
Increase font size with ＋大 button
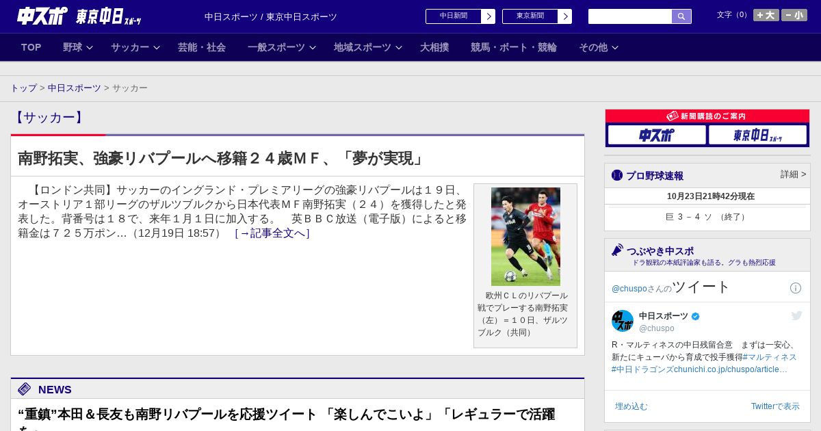coord(766,15)
